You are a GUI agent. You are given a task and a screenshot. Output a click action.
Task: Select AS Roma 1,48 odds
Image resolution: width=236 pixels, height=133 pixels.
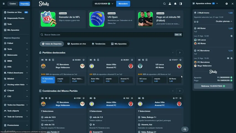(x=175, y=80)
